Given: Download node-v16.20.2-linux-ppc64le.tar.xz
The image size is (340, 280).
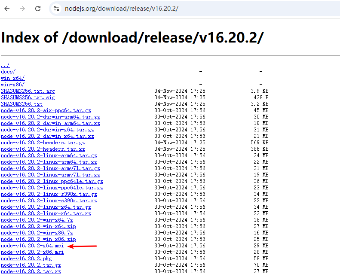Looking at the screenshot, I should [x=52, y=188].
